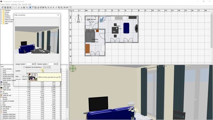The image size is (213, 120).
Task: Check the Appliquer les proportions checkbox
Action: 24,67
